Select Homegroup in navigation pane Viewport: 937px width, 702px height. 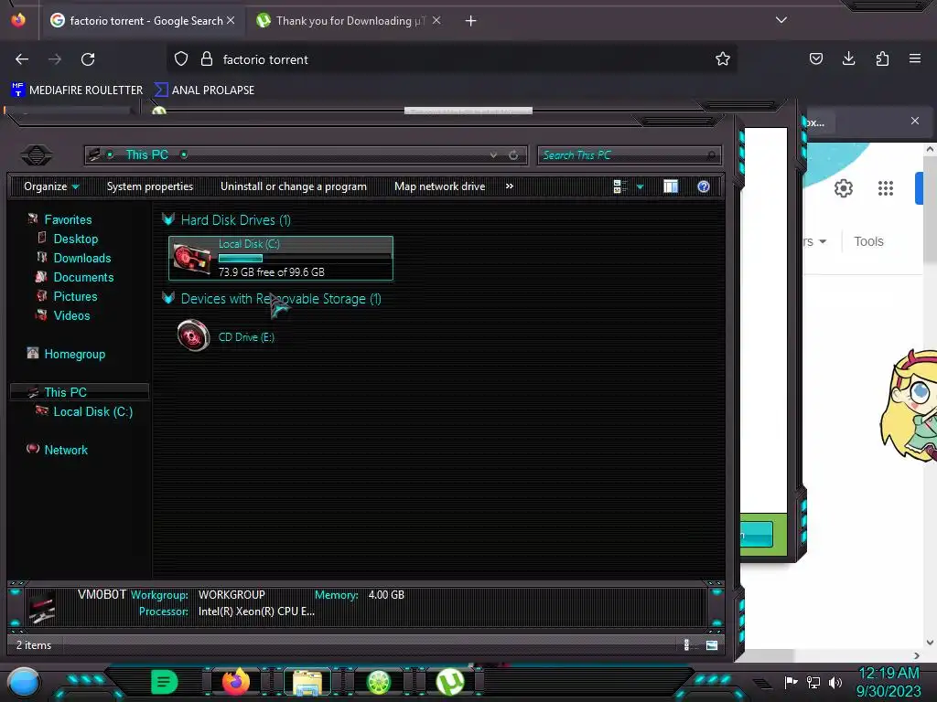(x=74, y=354)
